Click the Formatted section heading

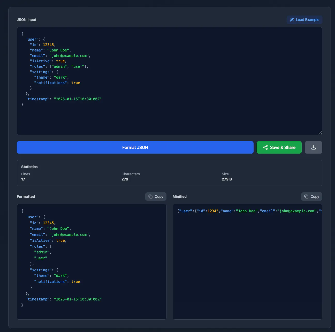(26, 197)
